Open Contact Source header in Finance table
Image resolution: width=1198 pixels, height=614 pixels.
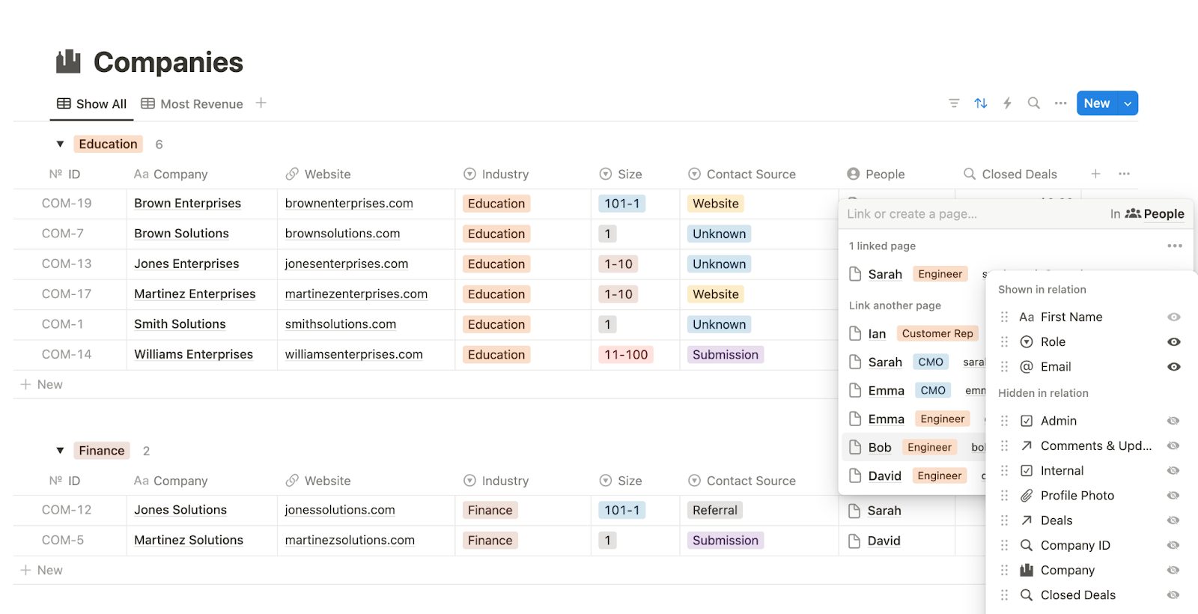[x=742, y=481]
